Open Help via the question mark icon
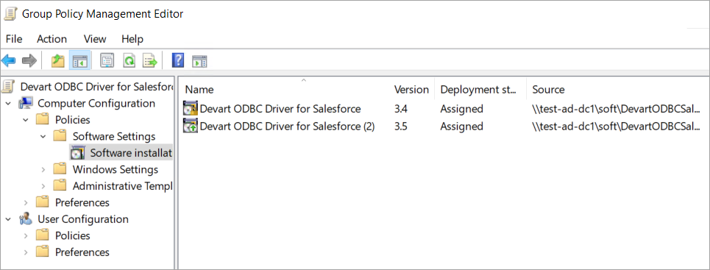This screenshot has width=710, height=270. click(x=178, y=60)
